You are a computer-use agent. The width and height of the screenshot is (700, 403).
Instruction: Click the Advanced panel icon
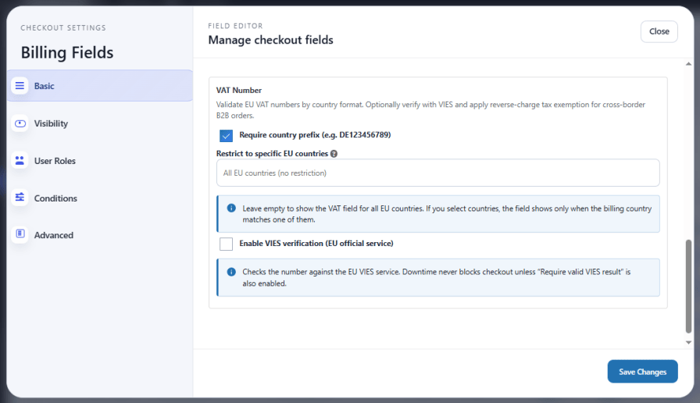(20, 234)
